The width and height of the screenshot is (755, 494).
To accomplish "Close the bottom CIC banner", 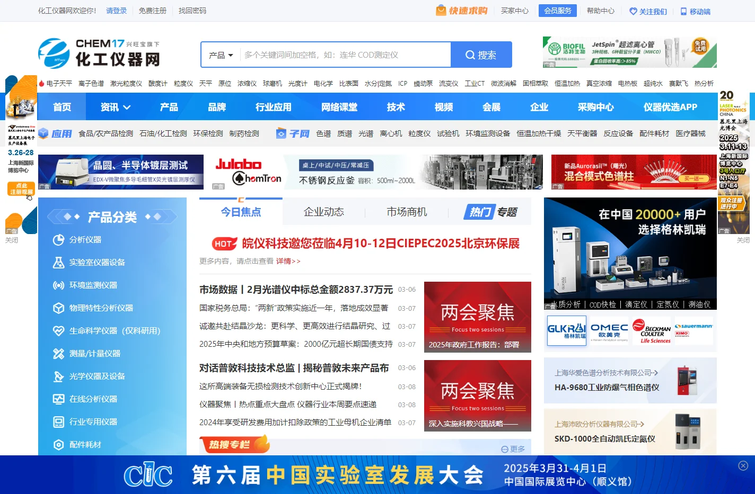I will pos(743,465).
